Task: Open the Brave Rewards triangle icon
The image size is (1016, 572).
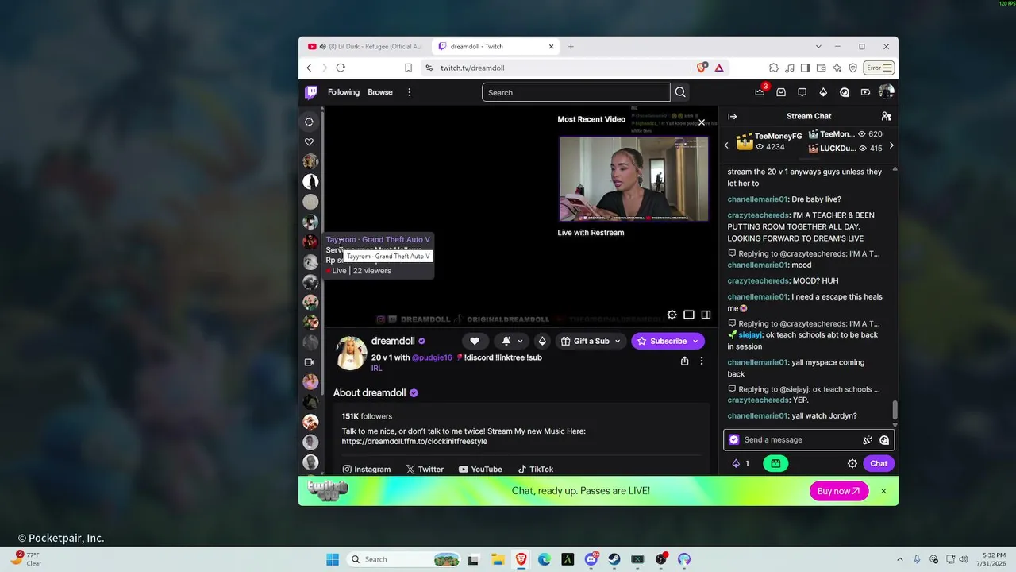Action: [719, 68]
